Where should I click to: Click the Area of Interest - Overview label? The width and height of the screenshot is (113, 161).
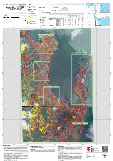(x=87, y=143)
